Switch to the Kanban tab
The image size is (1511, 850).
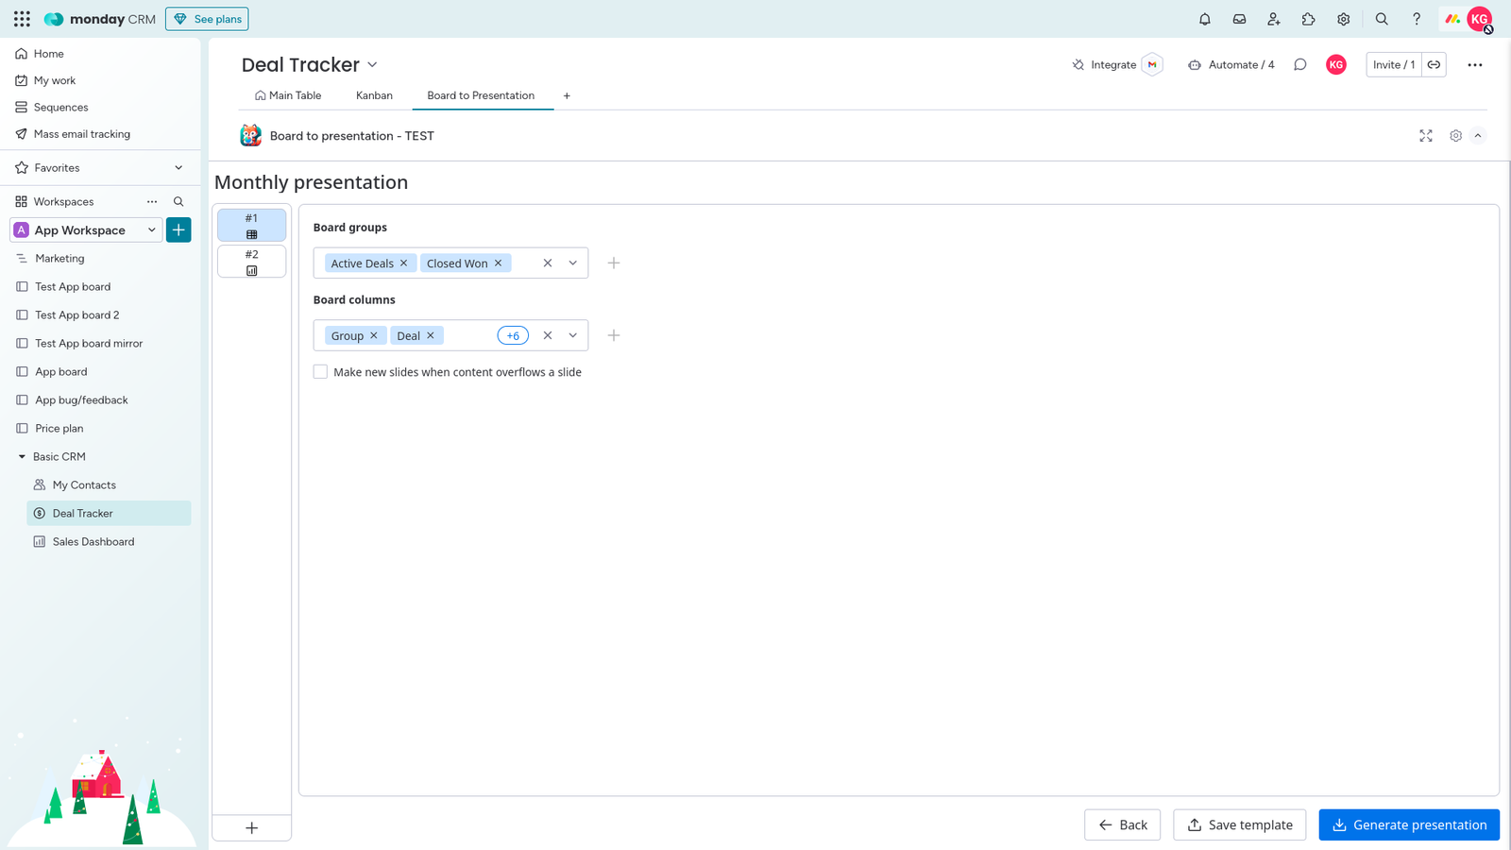[374, 95]
